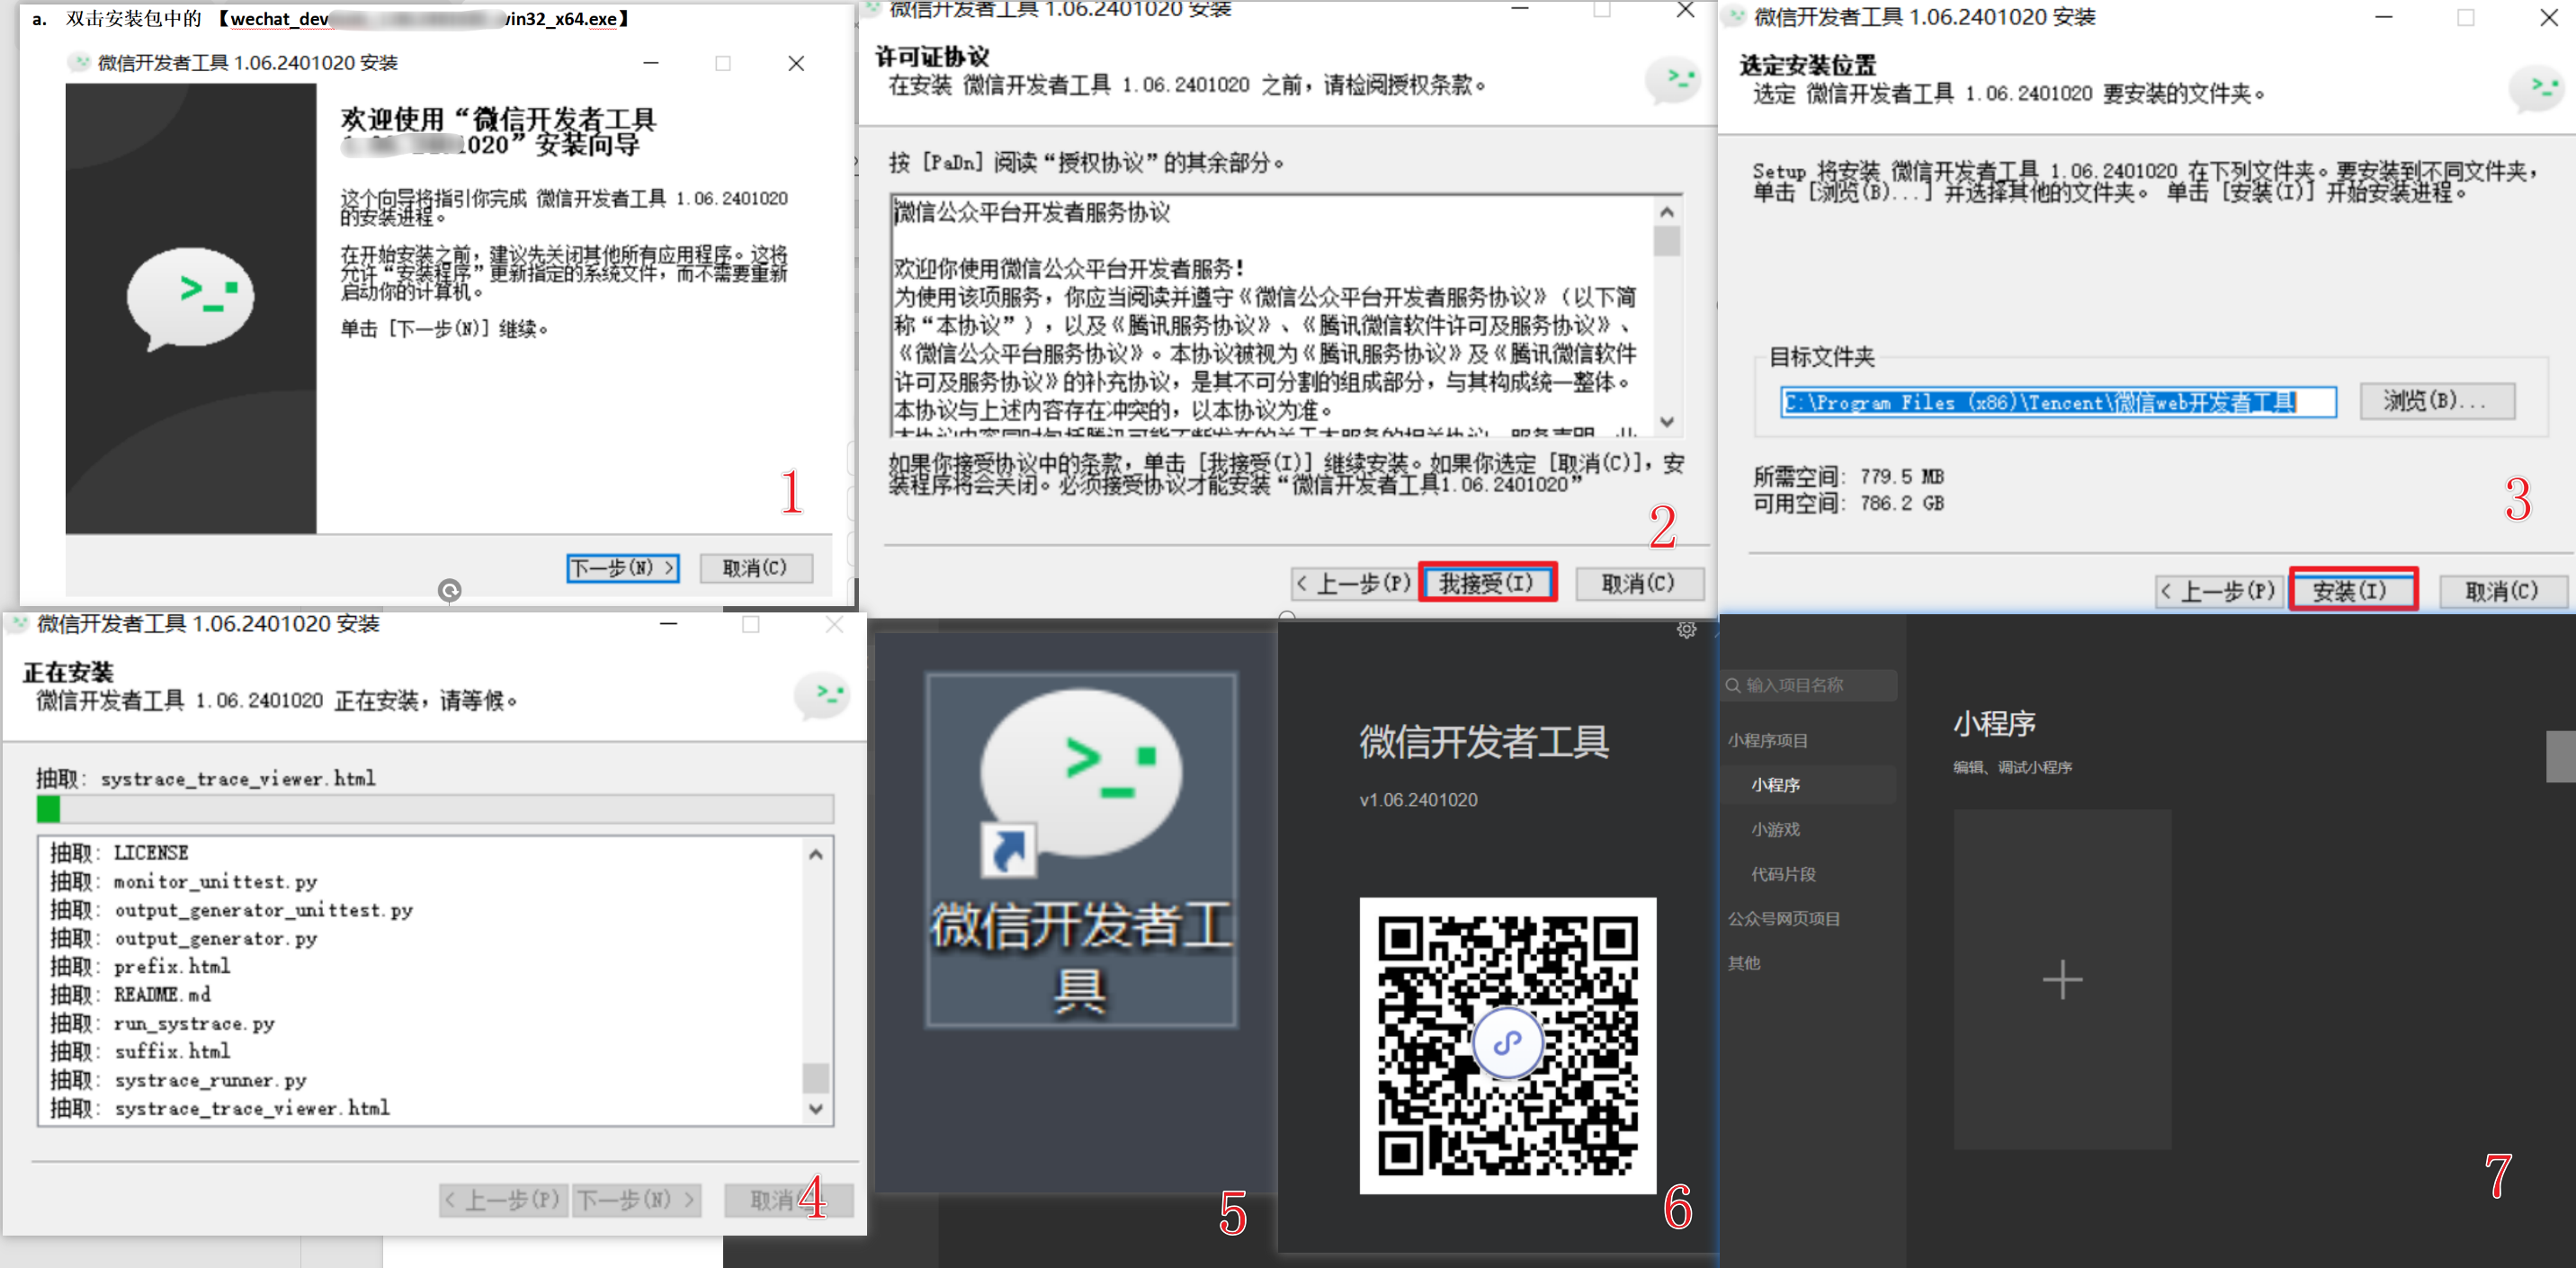Click the license text scrollbar thumb
Image resolution: width=2576 pixels, height=1268 pixels.
tap(1666, 241)
